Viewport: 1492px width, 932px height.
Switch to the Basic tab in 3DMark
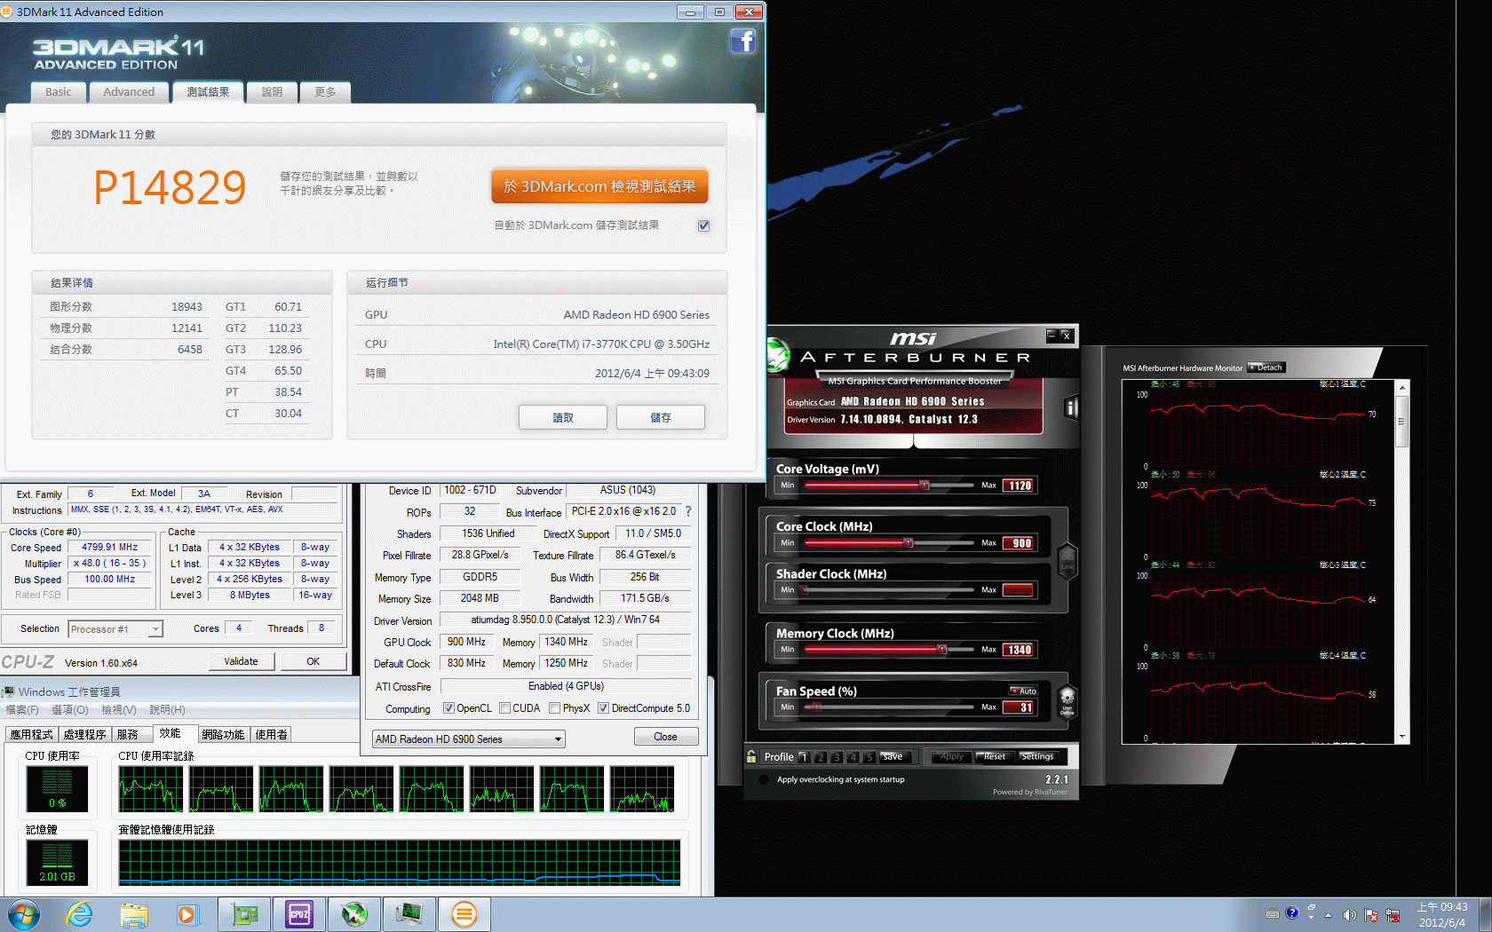coord(59,92)
